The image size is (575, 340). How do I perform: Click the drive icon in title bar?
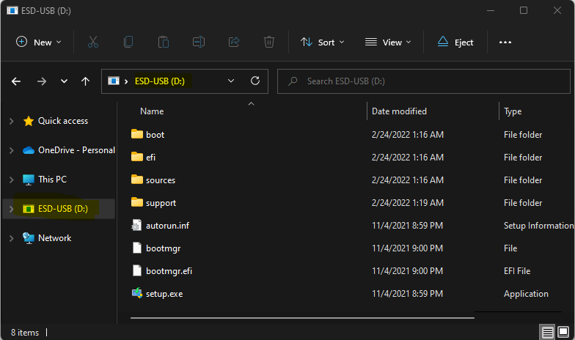12,10
